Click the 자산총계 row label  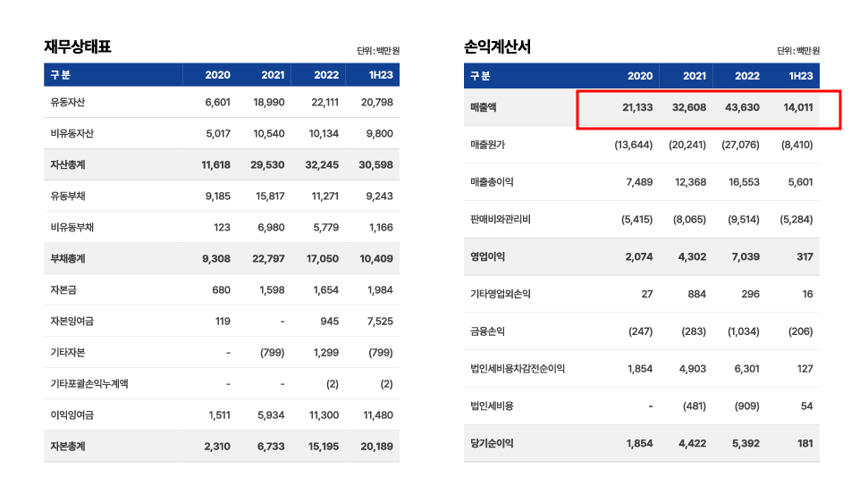pos(68,165)
